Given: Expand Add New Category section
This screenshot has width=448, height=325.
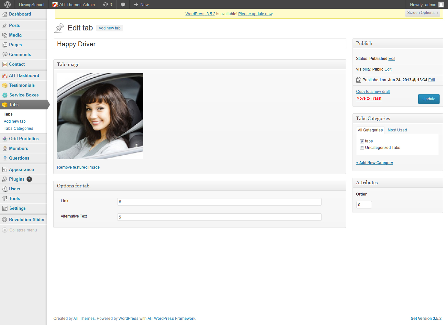Looking at the screenshot, I should (375, 163).
